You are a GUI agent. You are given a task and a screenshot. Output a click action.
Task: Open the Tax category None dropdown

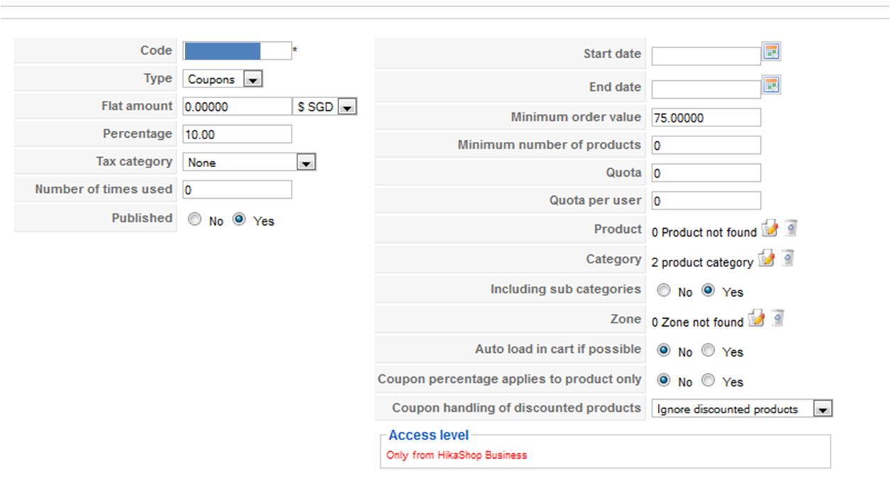coord(249,162)
